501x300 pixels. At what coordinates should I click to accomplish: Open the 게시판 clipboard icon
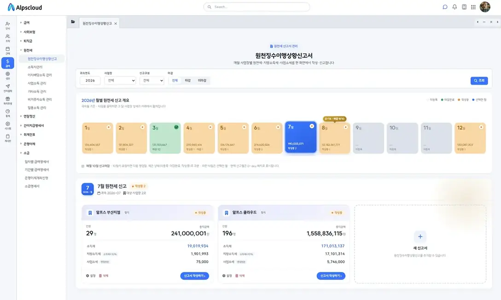pyautogui.click(x=8, y=138)
